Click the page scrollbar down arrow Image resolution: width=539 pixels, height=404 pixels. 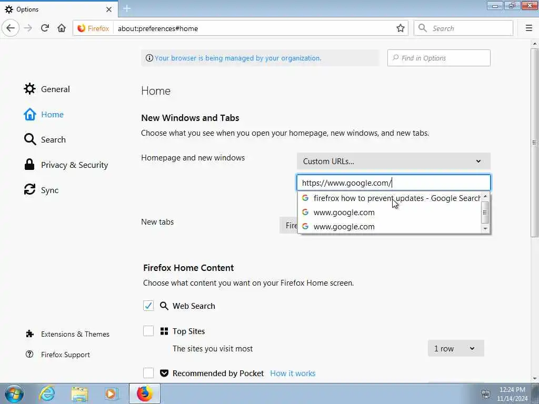click(x=535, y=379)
